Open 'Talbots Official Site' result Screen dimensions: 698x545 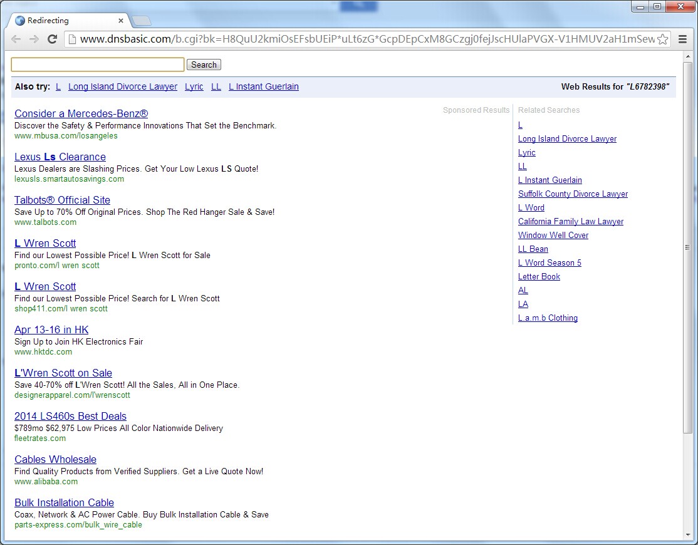(62, 200)
